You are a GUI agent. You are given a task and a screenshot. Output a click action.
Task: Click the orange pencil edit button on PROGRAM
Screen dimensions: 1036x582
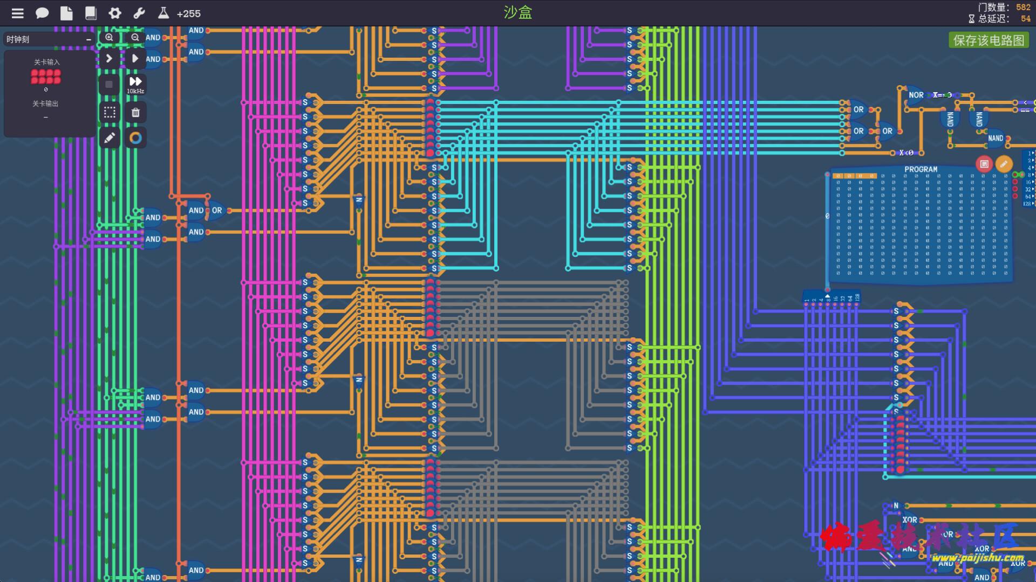[x=1004, y=164]
